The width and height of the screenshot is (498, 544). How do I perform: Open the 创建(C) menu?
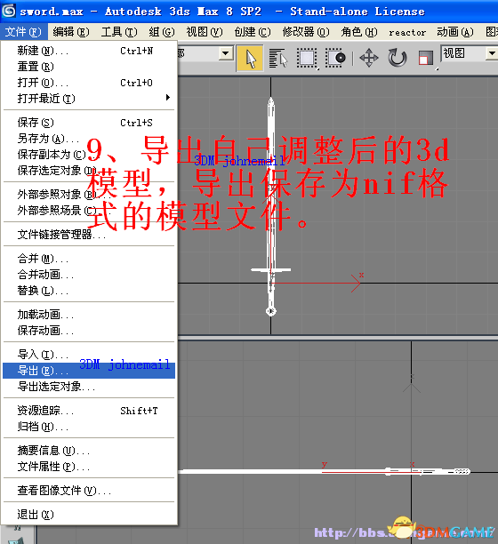point(253,32)
